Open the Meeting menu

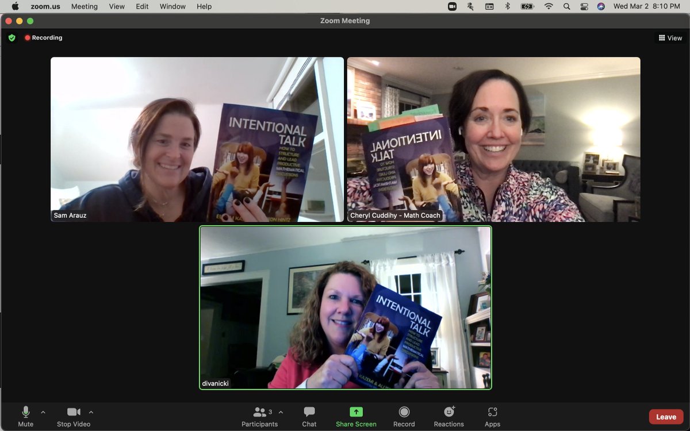[84, 6]
